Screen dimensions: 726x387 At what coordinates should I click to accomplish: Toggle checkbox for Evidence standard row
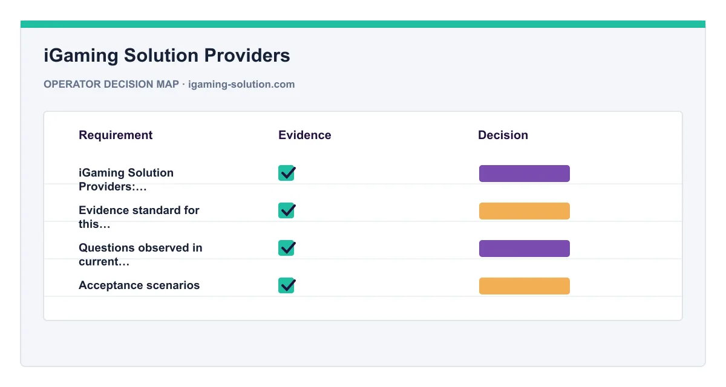pyautogui.click(x=287, y=210)
